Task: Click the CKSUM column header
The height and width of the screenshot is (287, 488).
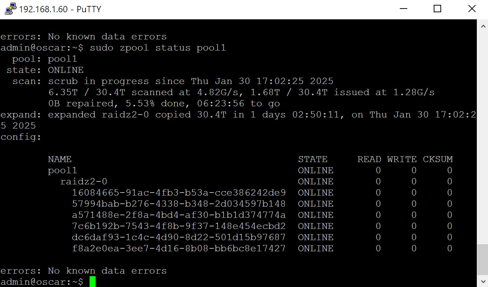Action: 437,159
